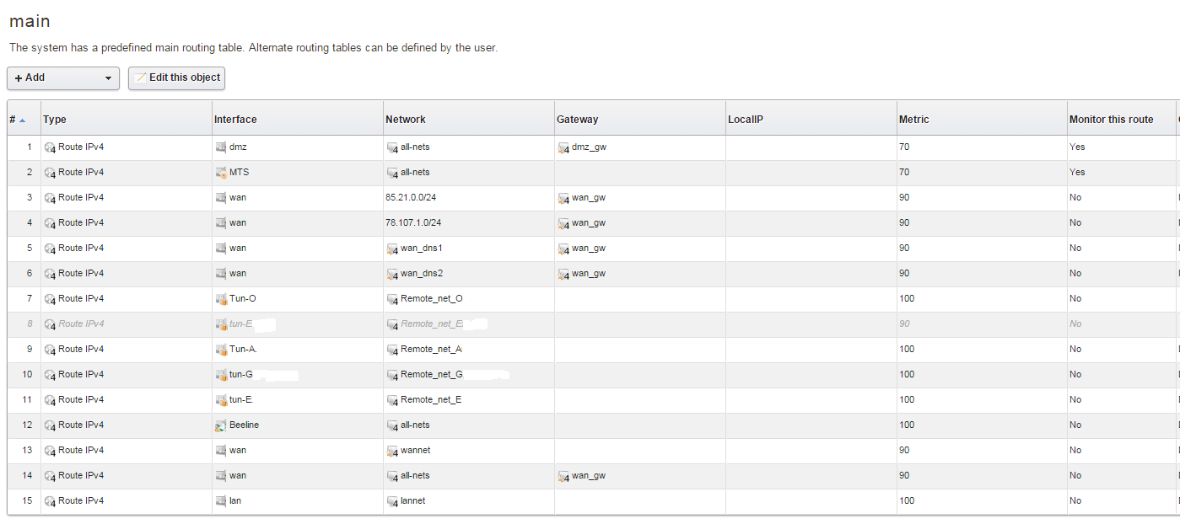Select the 85.21.0.0/24 network route
1180x524 pixels.
413,197
